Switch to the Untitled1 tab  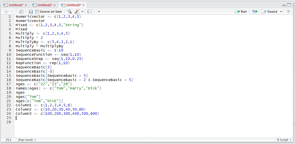[16, 5]
